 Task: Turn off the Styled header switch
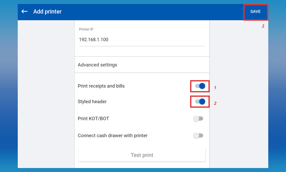coord(200,102)
